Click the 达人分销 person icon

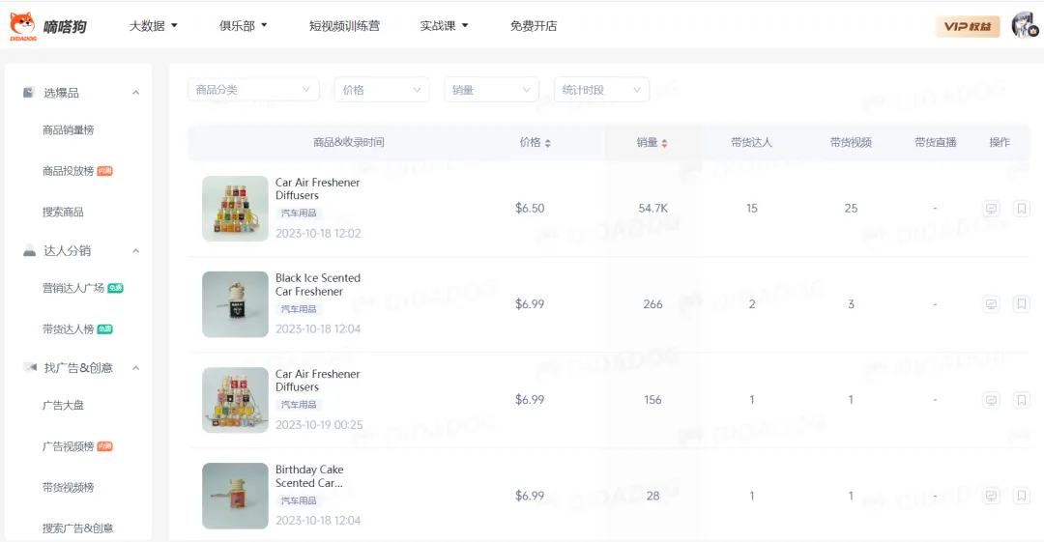(x=29, y=250)
